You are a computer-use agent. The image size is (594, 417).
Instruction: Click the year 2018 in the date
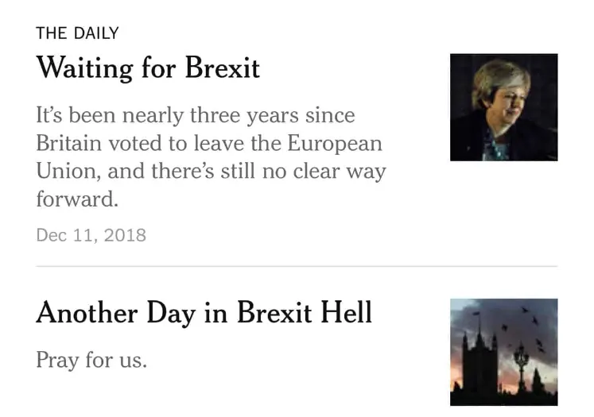(x=126, y=235)
